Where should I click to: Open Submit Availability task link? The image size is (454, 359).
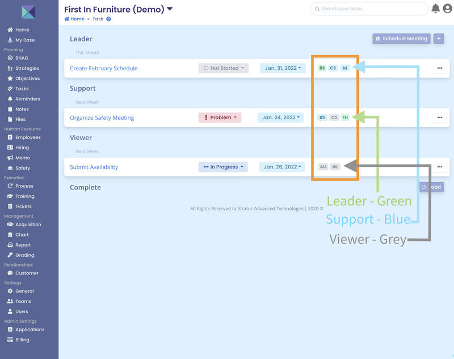tap(94, 167)
